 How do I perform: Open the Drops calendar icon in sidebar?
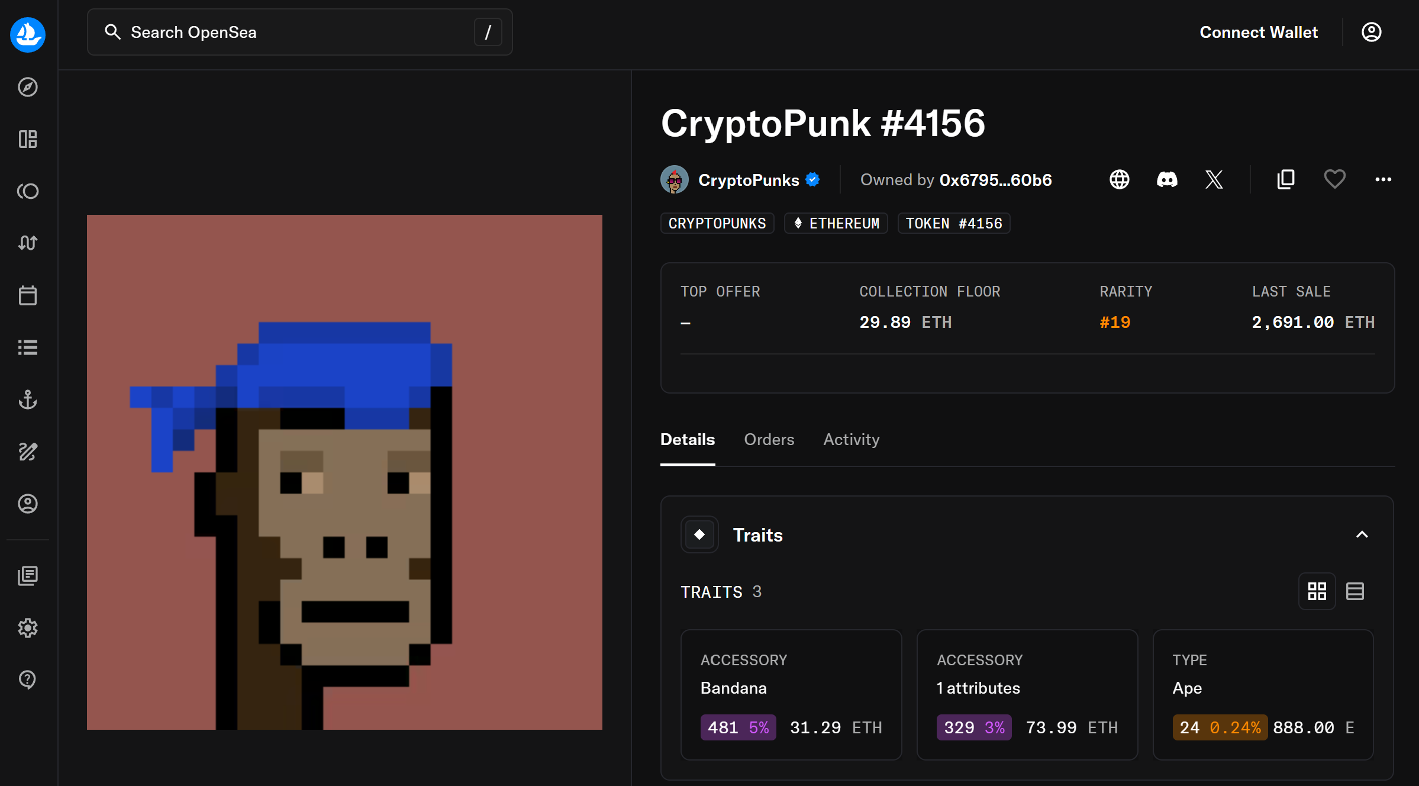coord(28,295)
